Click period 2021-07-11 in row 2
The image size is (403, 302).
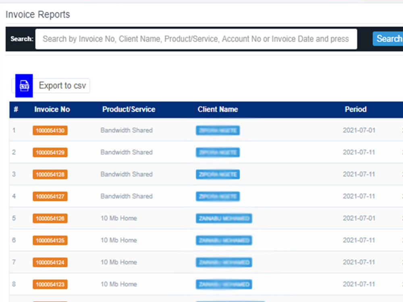point(359,152)
